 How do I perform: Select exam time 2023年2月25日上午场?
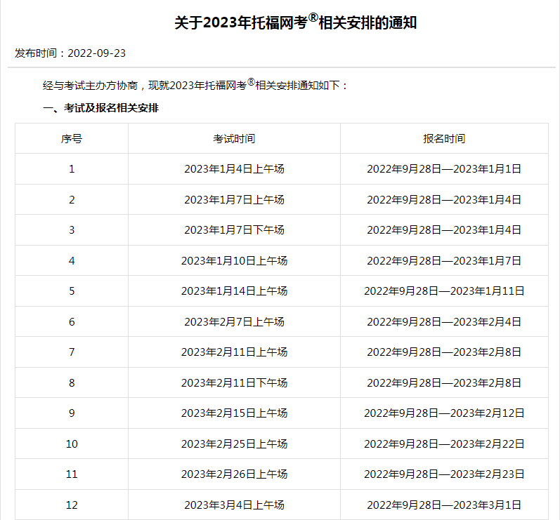click(x=234, y=444)
